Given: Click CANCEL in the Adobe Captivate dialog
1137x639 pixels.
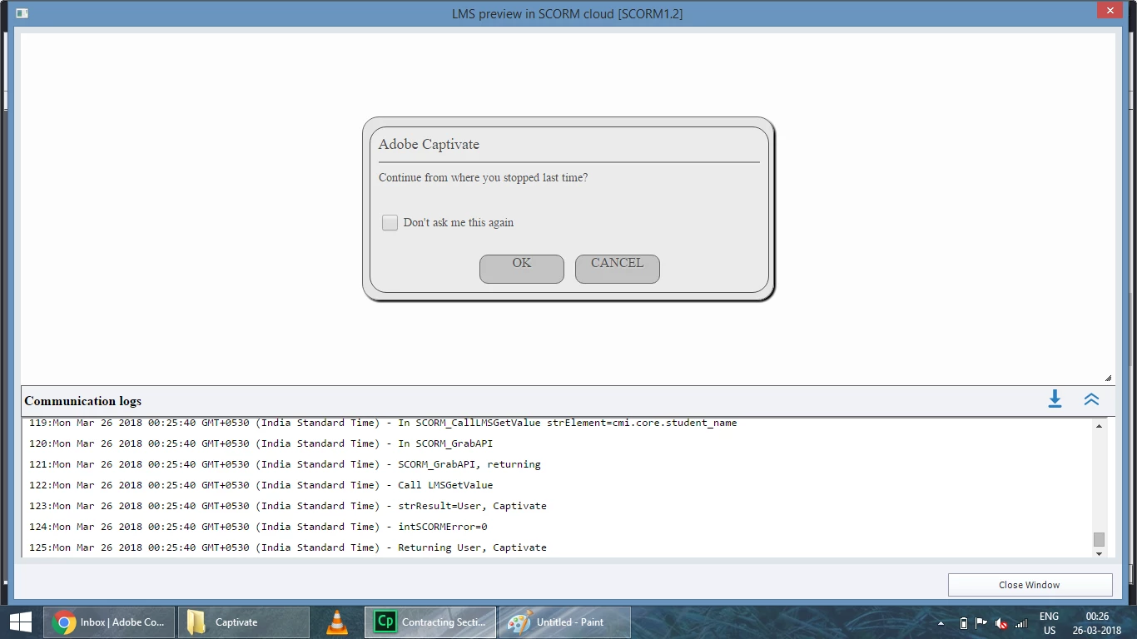Looking at the screenshot, I should 618,269.
